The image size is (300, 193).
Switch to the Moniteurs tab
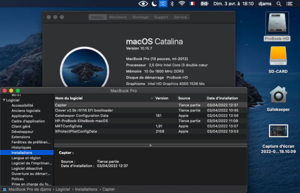(x=118, y=17)
